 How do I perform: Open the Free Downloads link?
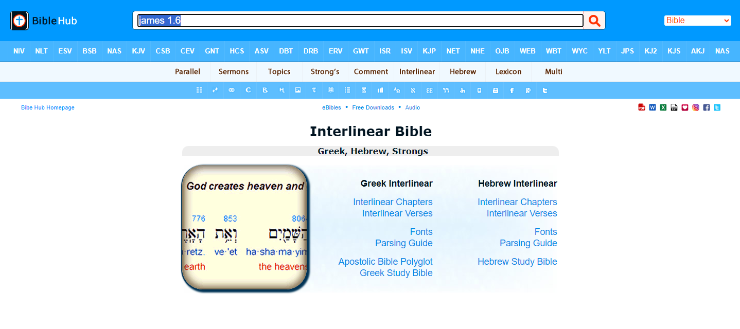(373, 107)
